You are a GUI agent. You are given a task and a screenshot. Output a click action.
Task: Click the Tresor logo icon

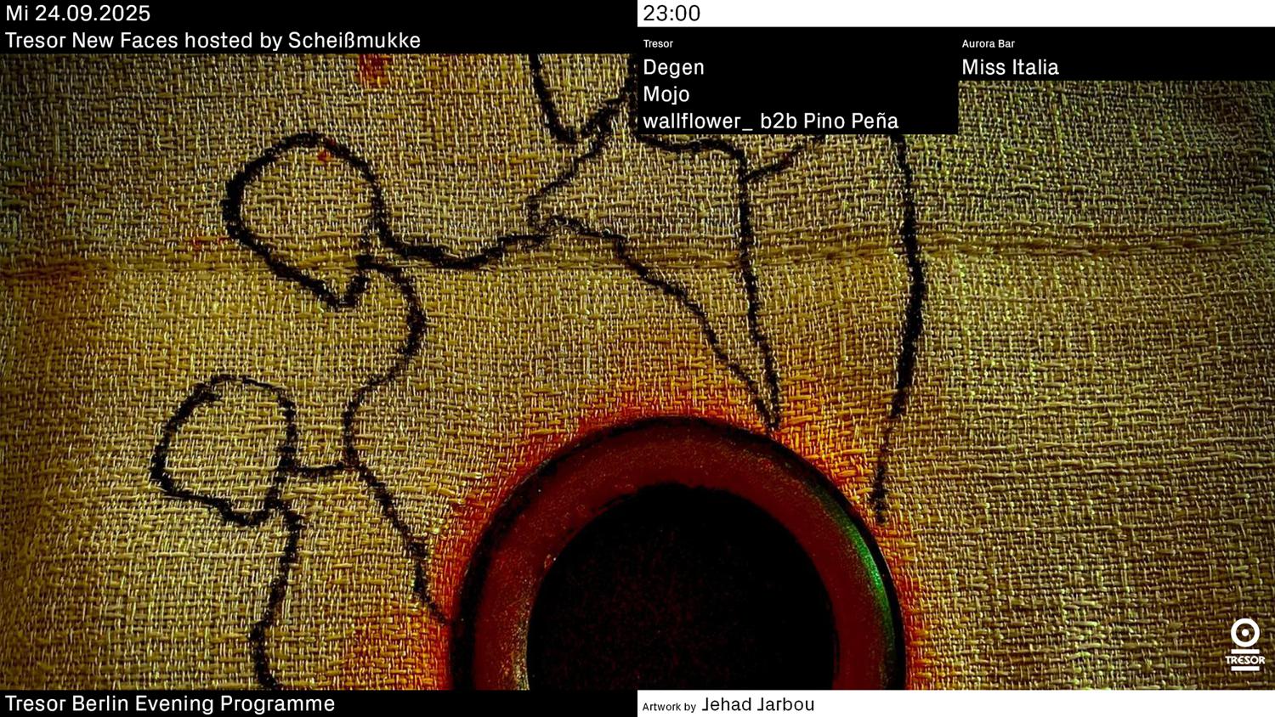coord(1244,645)
